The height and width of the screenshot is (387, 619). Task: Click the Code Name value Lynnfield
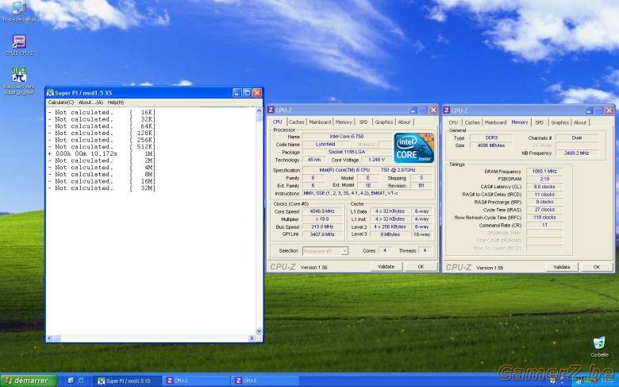[x=325, y=145]
